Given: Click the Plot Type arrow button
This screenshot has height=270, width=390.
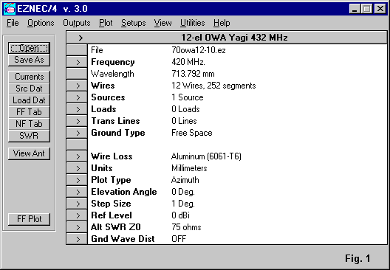Looking at the screenshot, I should [77, 180].
